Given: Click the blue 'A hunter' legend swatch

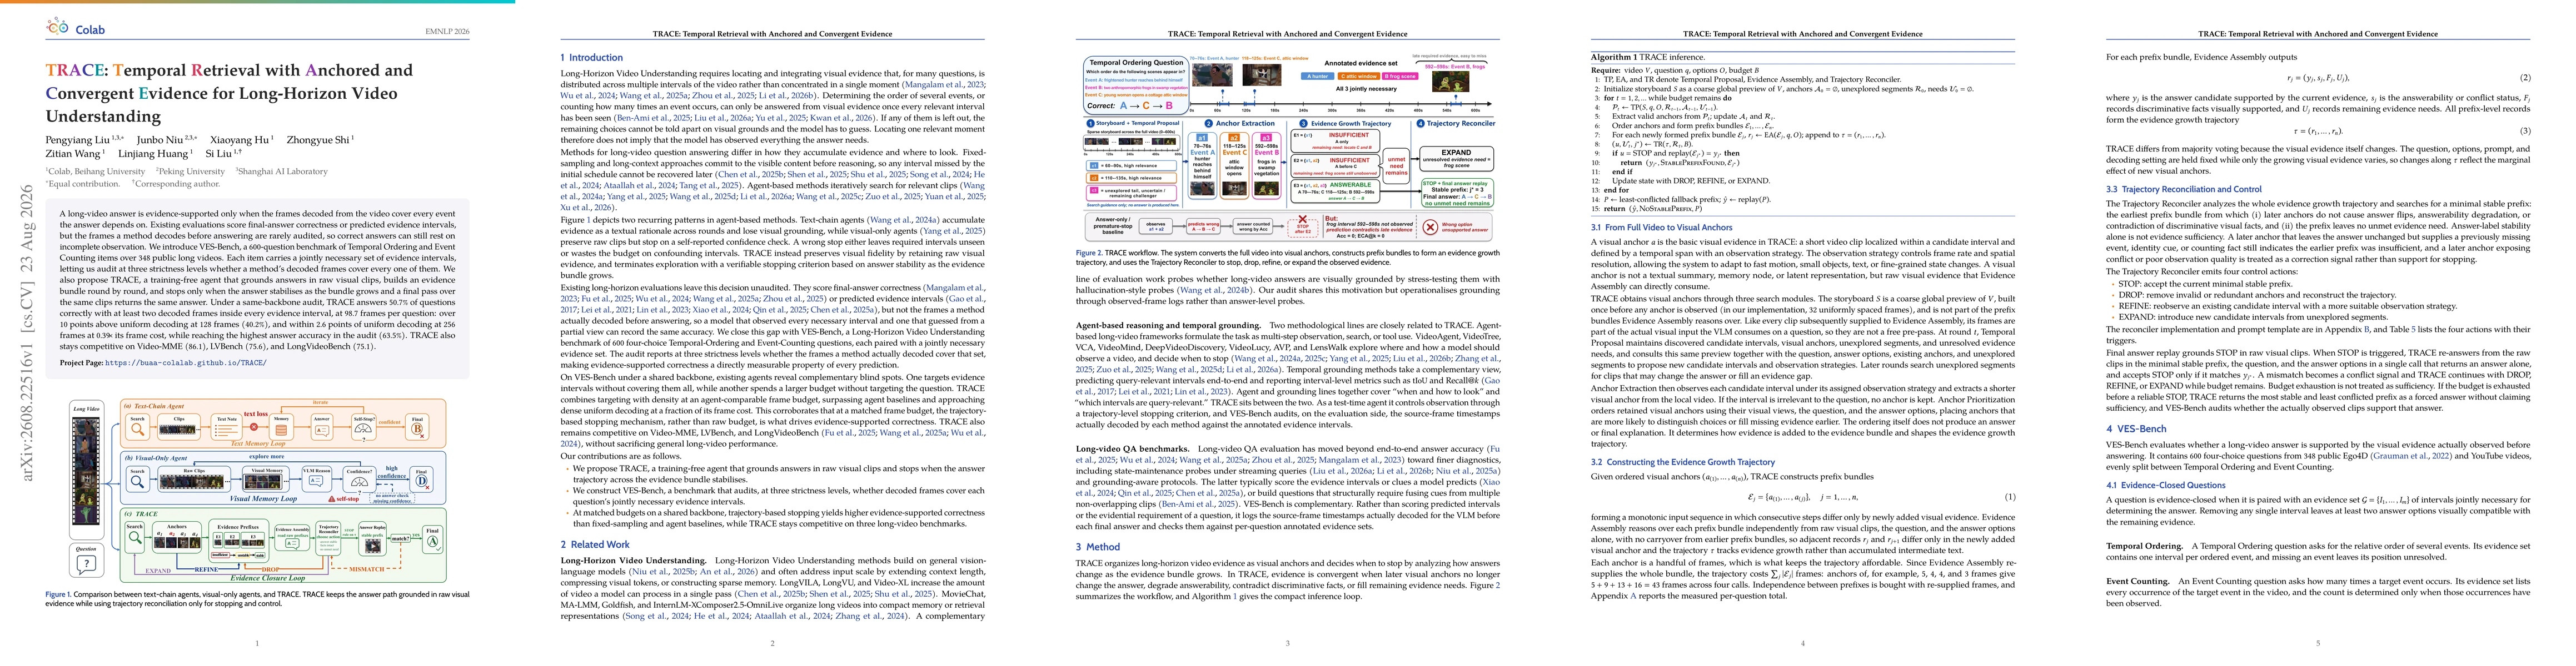Looking at the screenshot, I should pos(1318,77).
